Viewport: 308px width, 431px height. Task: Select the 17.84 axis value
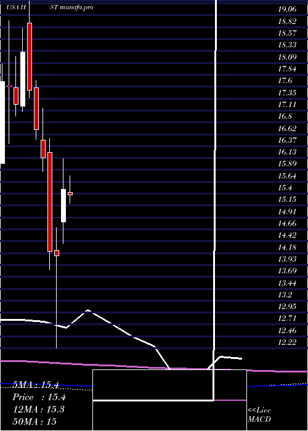(x=287, y=69)
